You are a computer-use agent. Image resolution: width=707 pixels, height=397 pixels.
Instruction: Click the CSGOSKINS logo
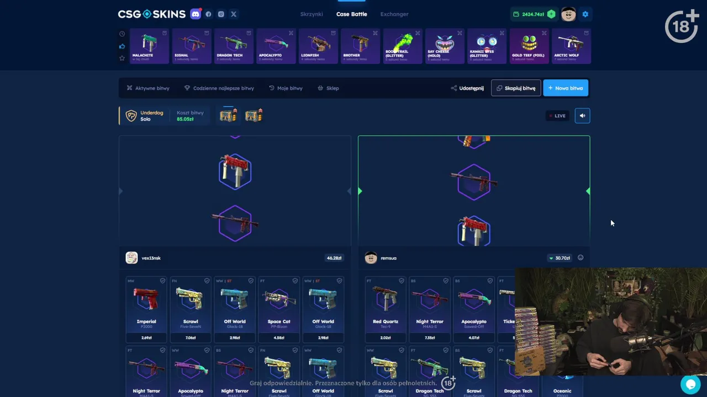coord(151,14)
